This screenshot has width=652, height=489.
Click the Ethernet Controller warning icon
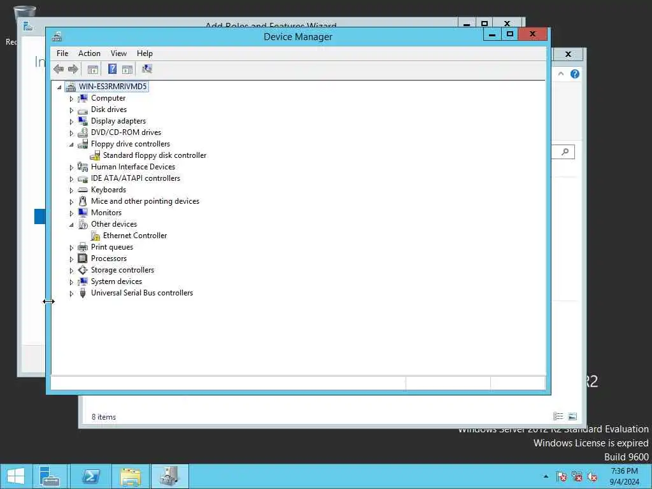(96, 236)
